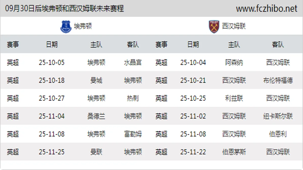Click 桑德兰 home team entry
The height and width of the screenshot is (170, 303).
click(x=96, y=116)
